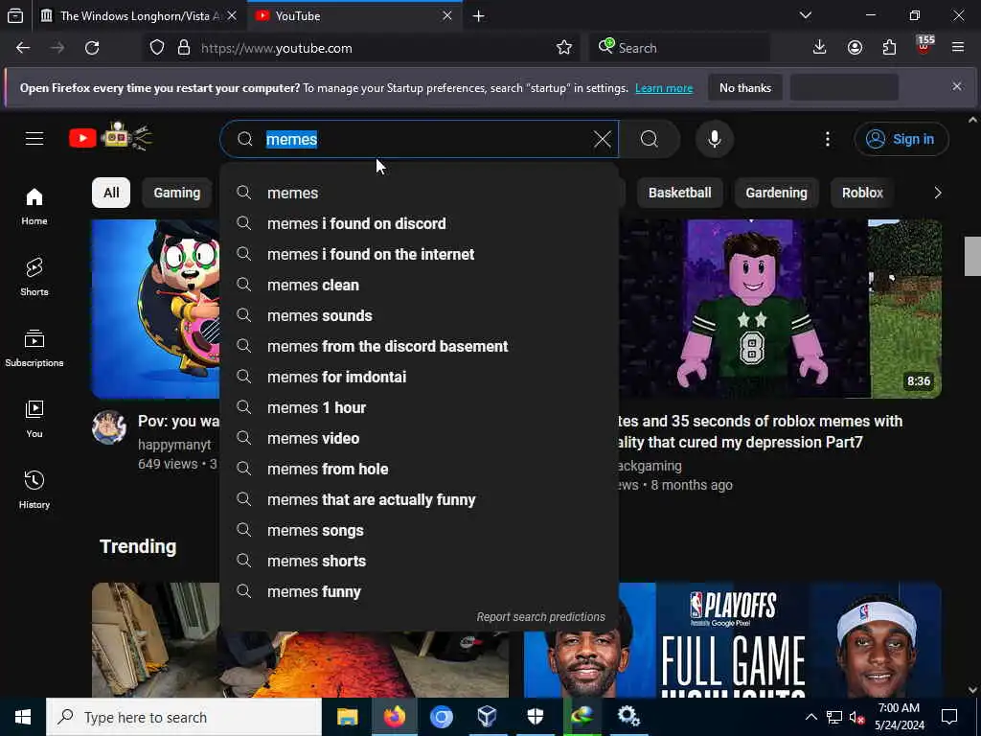Show hidden system tray icons

pyautogui.click(x=810, y=717)
